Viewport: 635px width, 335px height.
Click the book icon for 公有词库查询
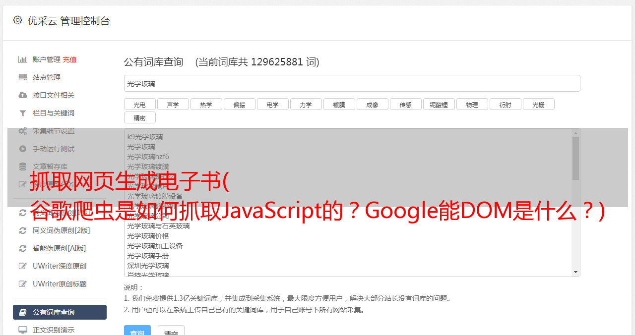[23, 312]
